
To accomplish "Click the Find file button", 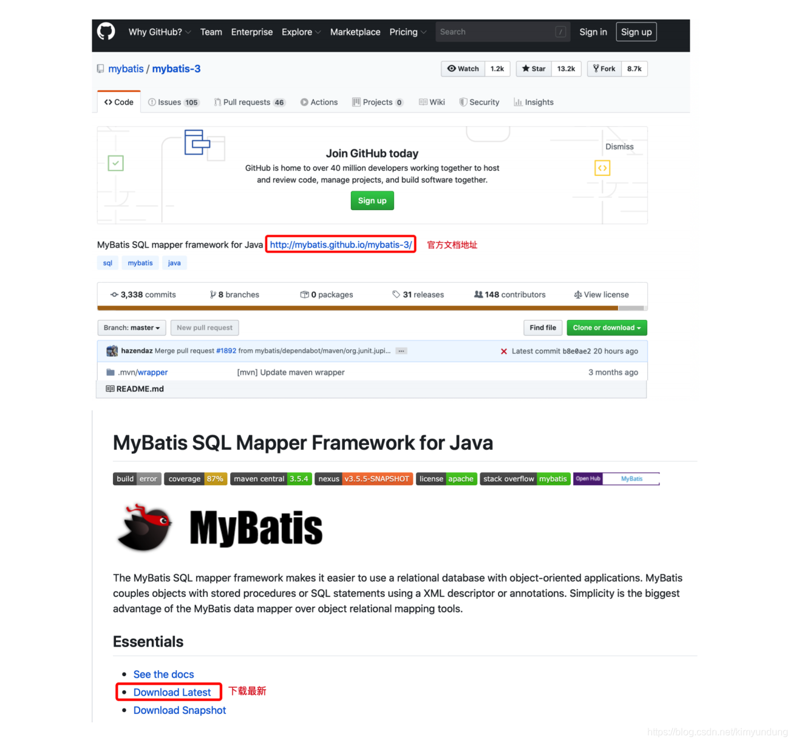I will 543,328.
